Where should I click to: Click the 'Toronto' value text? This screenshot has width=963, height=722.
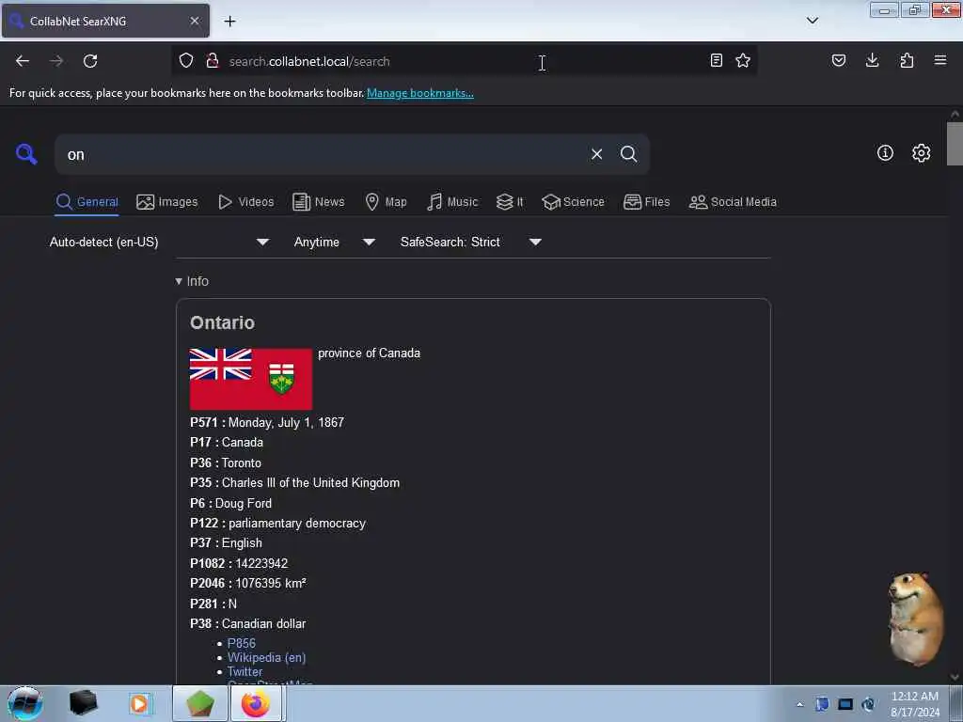pyautogui.click(x=242, y=463)
